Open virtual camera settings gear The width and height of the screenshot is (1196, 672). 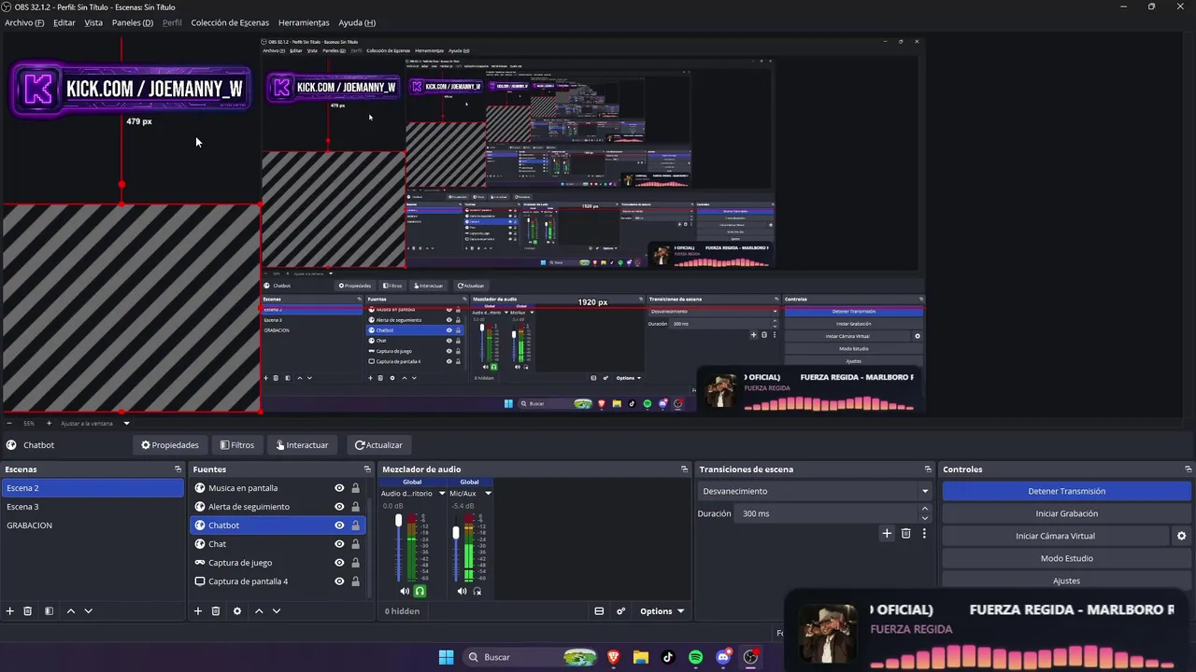point(1181,536)
